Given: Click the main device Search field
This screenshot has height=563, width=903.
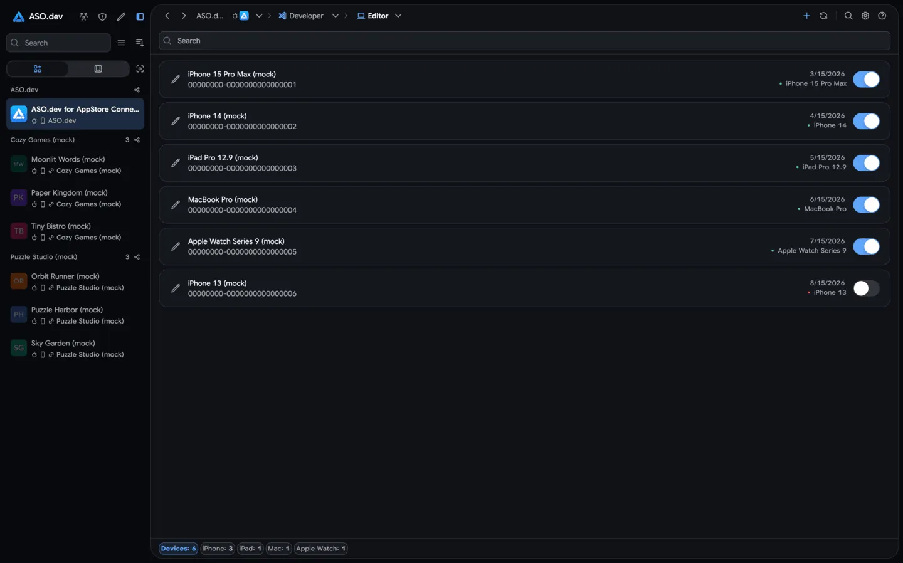Looking at the screenshot, I should pyautogui.click(x=524, y=41).
